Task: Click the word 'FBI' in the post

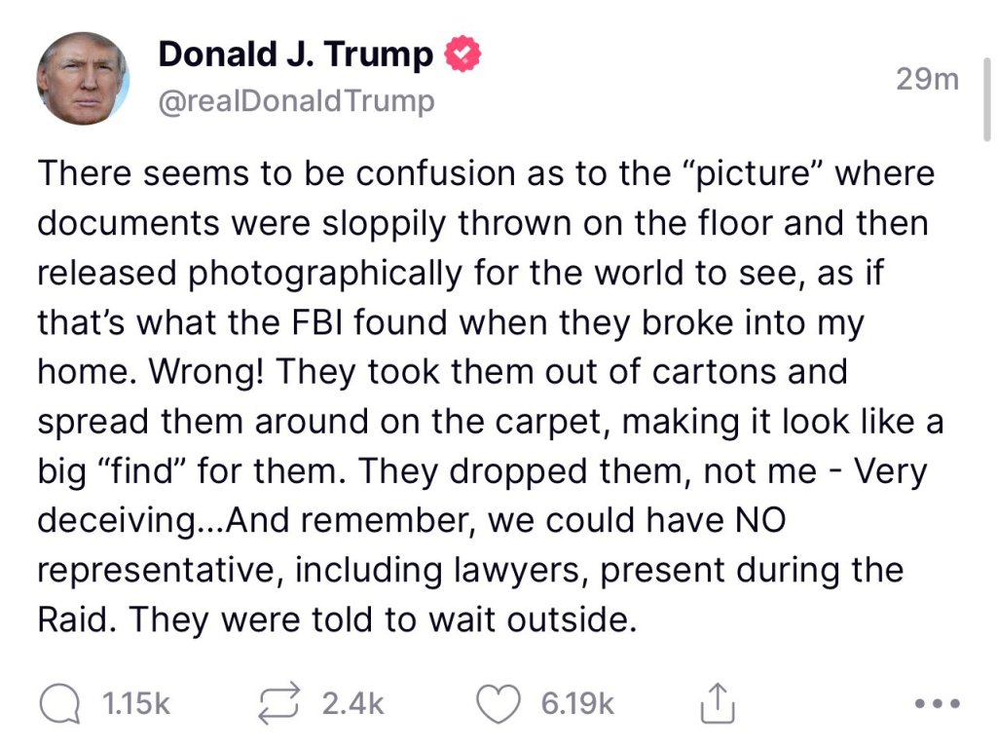Action: (311, 322)
